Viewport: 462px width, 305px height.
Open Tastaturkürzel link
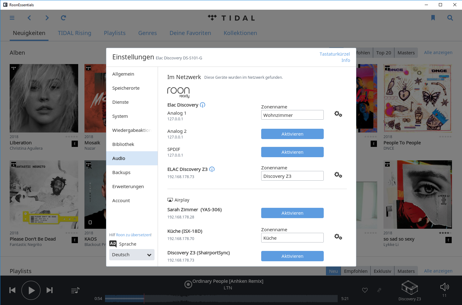335,54
